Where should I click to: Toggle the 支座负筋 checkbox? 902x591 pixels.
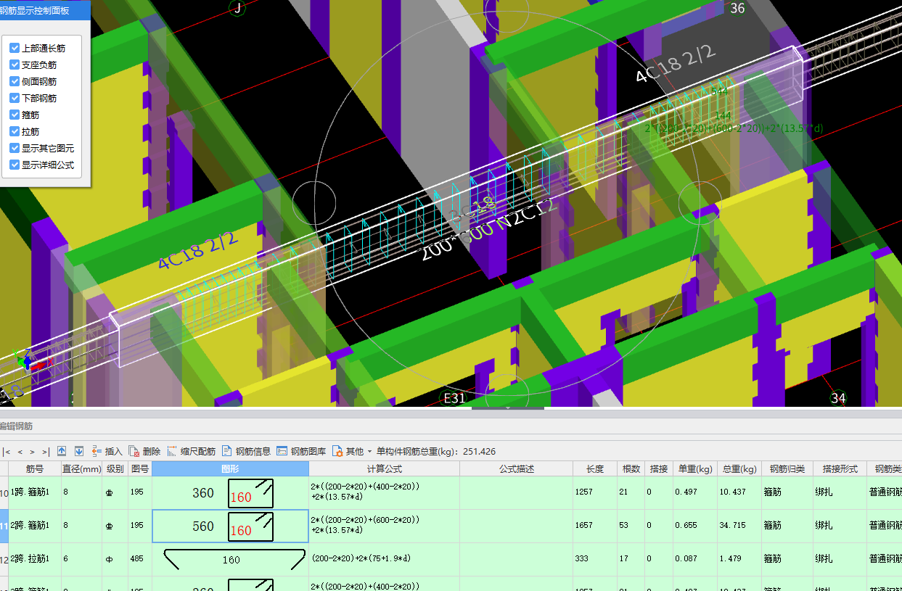click(x=15, y=65)
